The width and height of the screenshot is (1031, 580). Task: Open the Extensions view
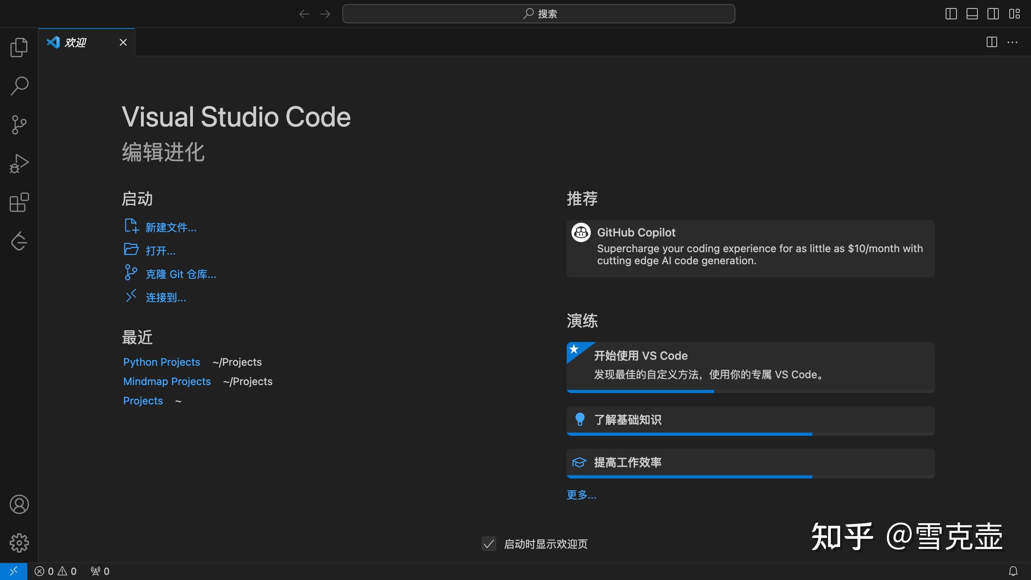pos(19,203)
